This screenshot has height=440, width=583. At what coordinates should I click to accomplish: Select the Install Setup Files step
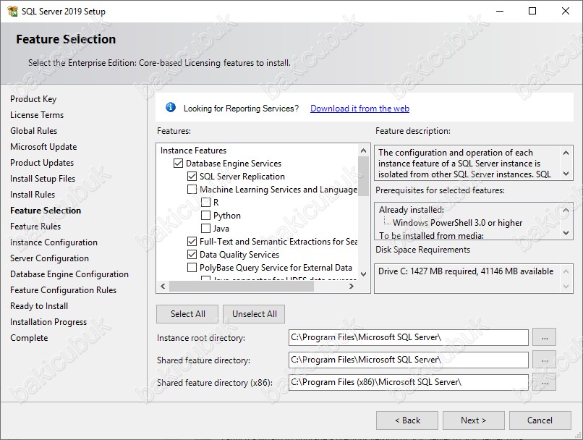(43, 179)
